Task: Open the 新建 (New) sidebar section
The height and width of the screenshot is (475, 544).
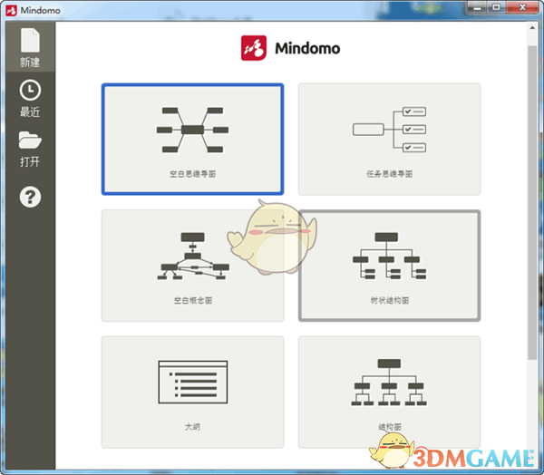Action: coord(30,47)
